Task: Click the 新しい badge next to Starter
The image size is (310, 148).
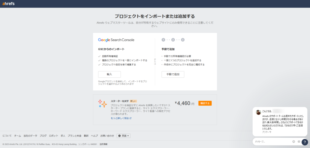Action: tap(134, 101)
